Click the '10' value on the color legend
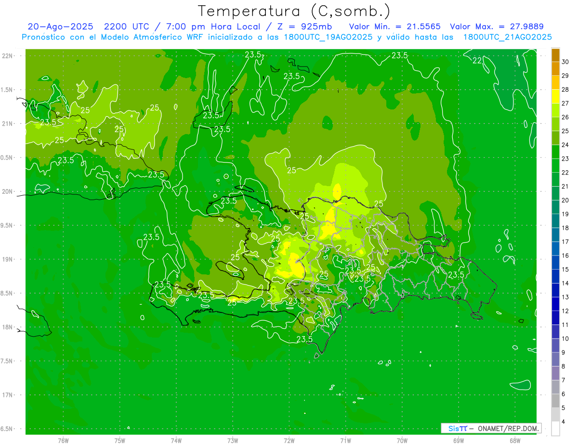The width and height of the screenshot is (578, 447). 565,339
